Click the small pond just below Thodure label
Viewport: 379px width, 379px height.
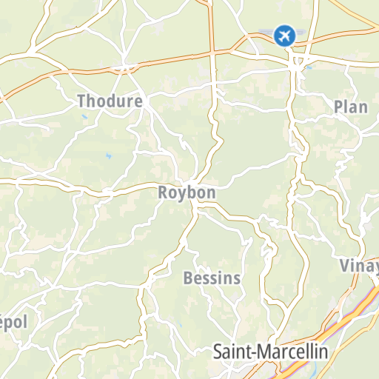coord(84,116)
